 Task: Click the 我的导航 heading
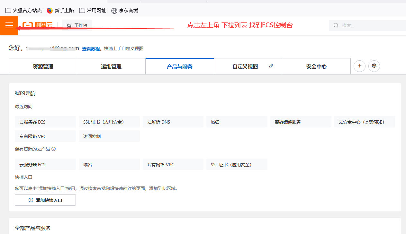pyautogui.click(x=25, y=93)
